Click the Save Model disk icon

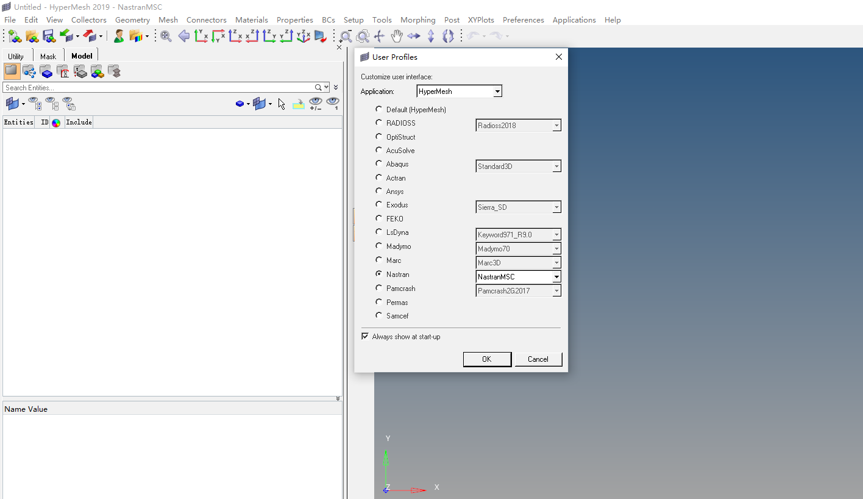(x=49, y=37)
